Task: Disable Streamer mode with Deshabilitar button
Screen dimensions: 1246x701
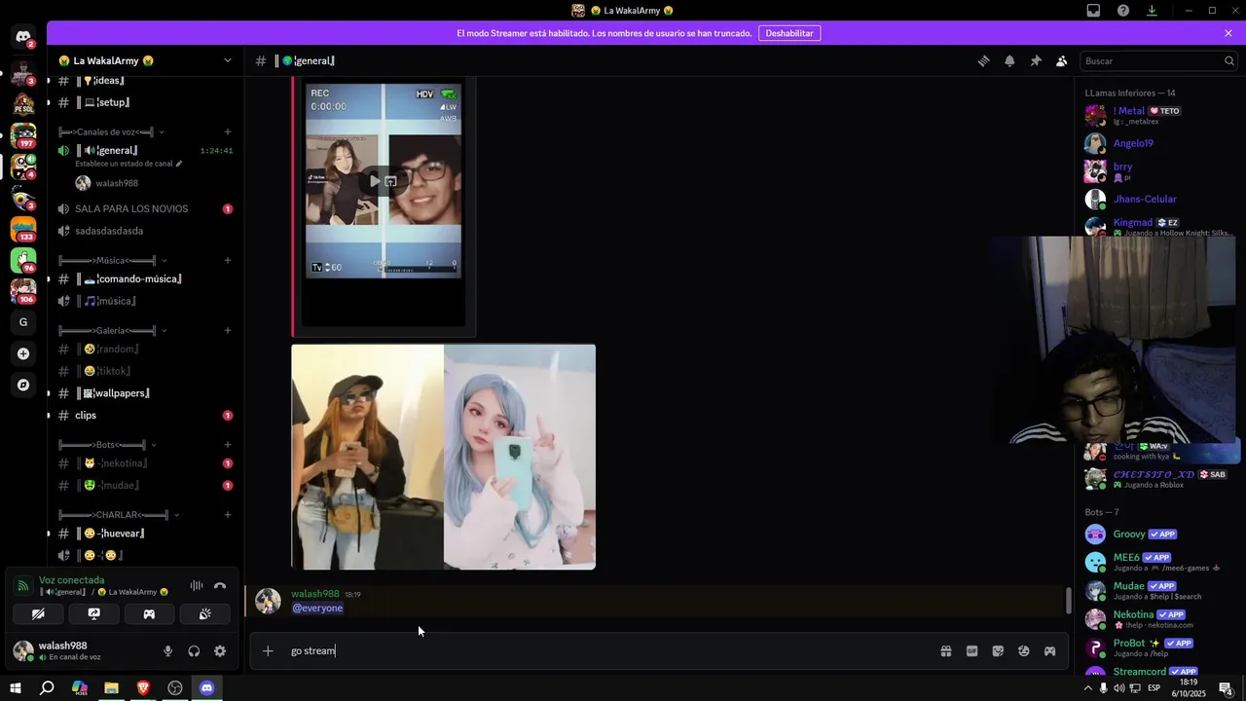Action: 789,33
